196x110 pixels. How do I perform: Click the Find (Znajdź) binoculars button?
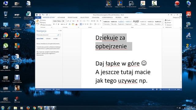pyautogui.click(x=168, y=20)
